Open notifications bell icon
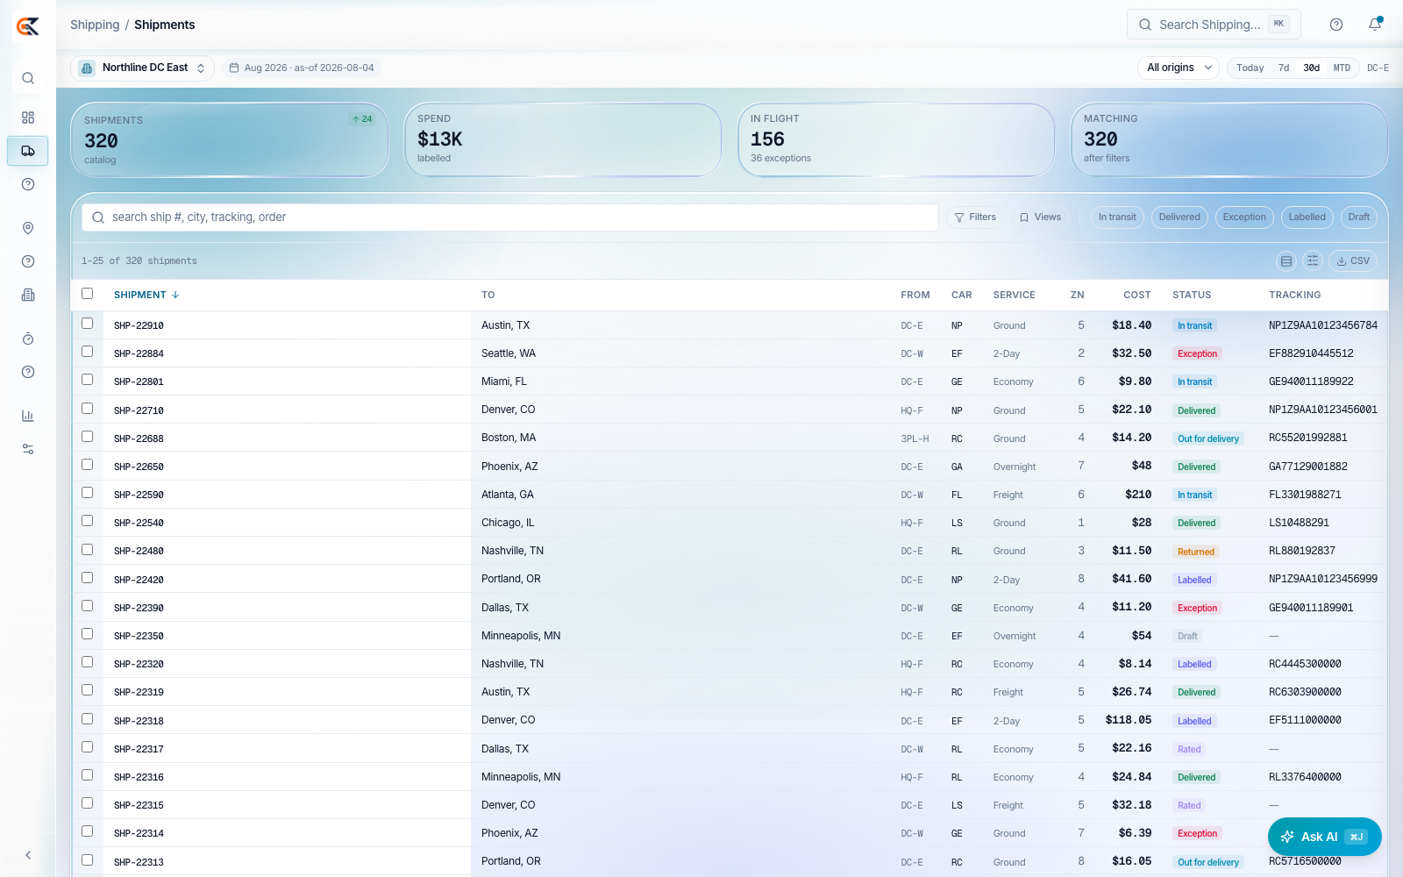The width and height of the screenshot is (1403, 877). click(x=1375, y=25)
